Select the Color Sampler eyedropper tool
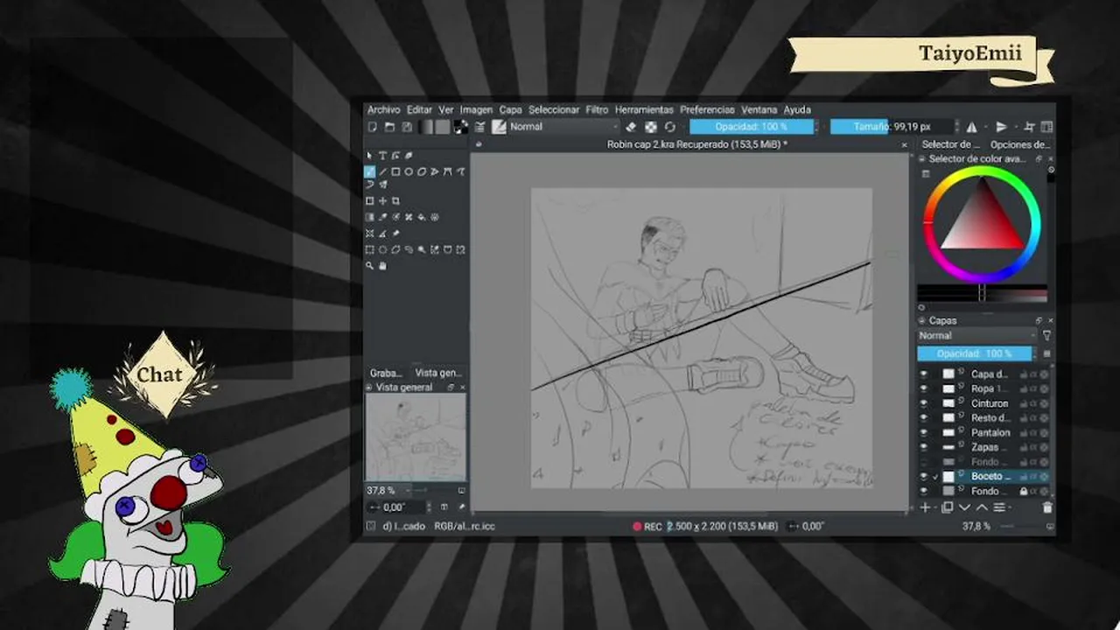This screenshot has width=1120, height=630. [382, 217]
